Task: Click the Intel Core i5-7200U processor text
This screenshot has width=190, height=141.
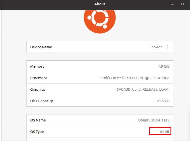Action: click(134, 78)
